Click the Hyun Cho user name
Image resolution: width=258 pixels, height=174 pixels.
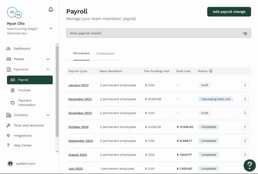click(16, 23)
